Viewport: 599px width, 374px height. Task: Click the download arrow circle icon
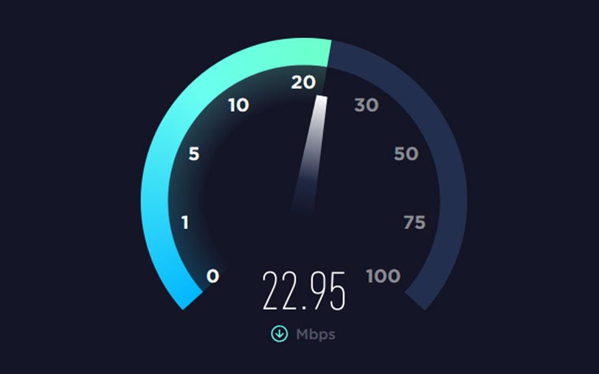pos(280,333)
